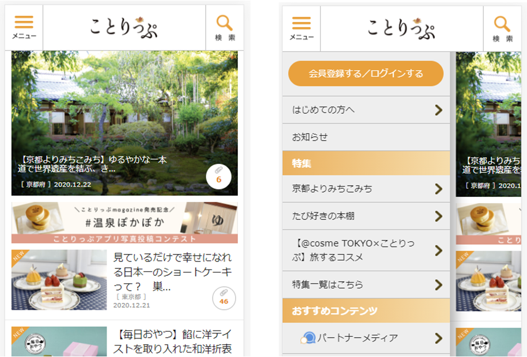
Task: Click the 特集 section header in the menu drawer
Action: coord(366,163)
